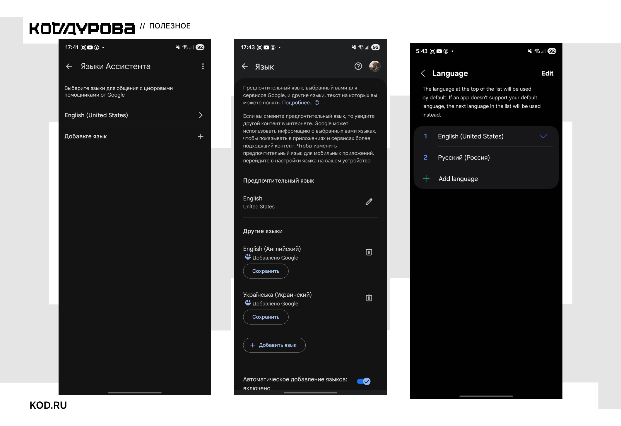This screenshot has height=426, width=621.
Task: Tap Edit on the Language screen
Action: (547, 73)
